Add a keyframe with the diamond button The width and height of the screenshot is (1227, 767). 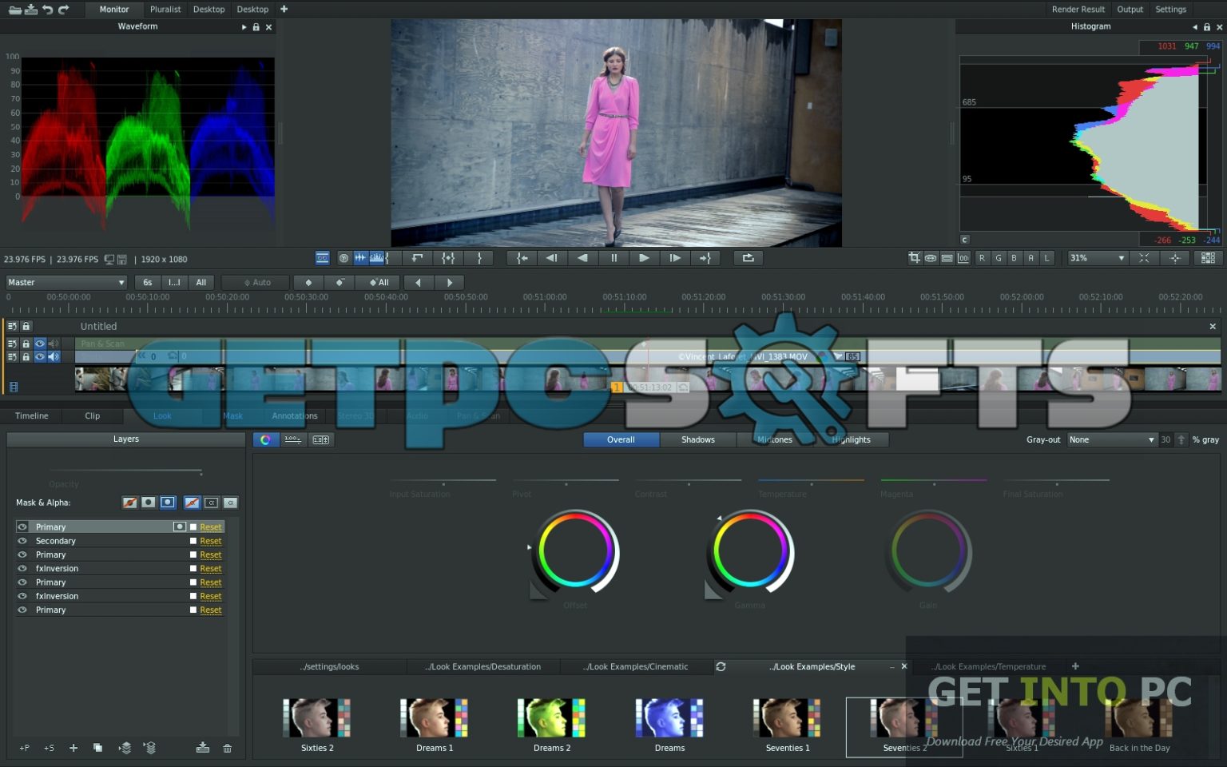(x=308, y=282)
